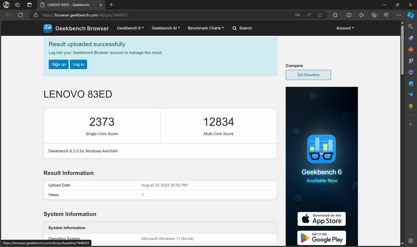Screen dimensions: 417x247
Task: Open the sidebar Shopping tag icon
Action: [411, 38]
